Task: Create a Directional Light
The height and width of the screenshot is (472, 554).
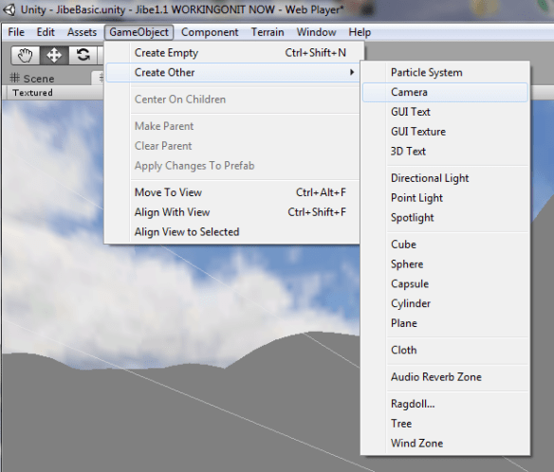Action: click(x=445, y=178)
